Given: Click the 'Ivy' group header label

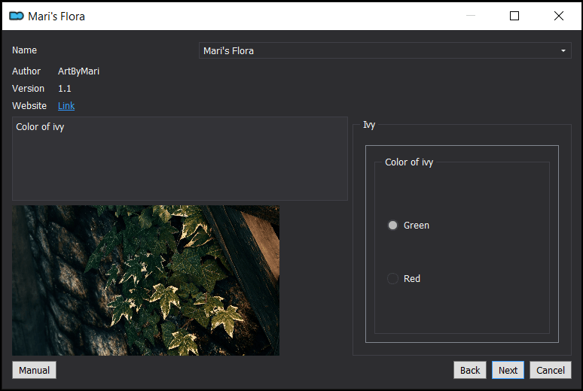Looking at the screenshot, I should click(x=369, y=125).
